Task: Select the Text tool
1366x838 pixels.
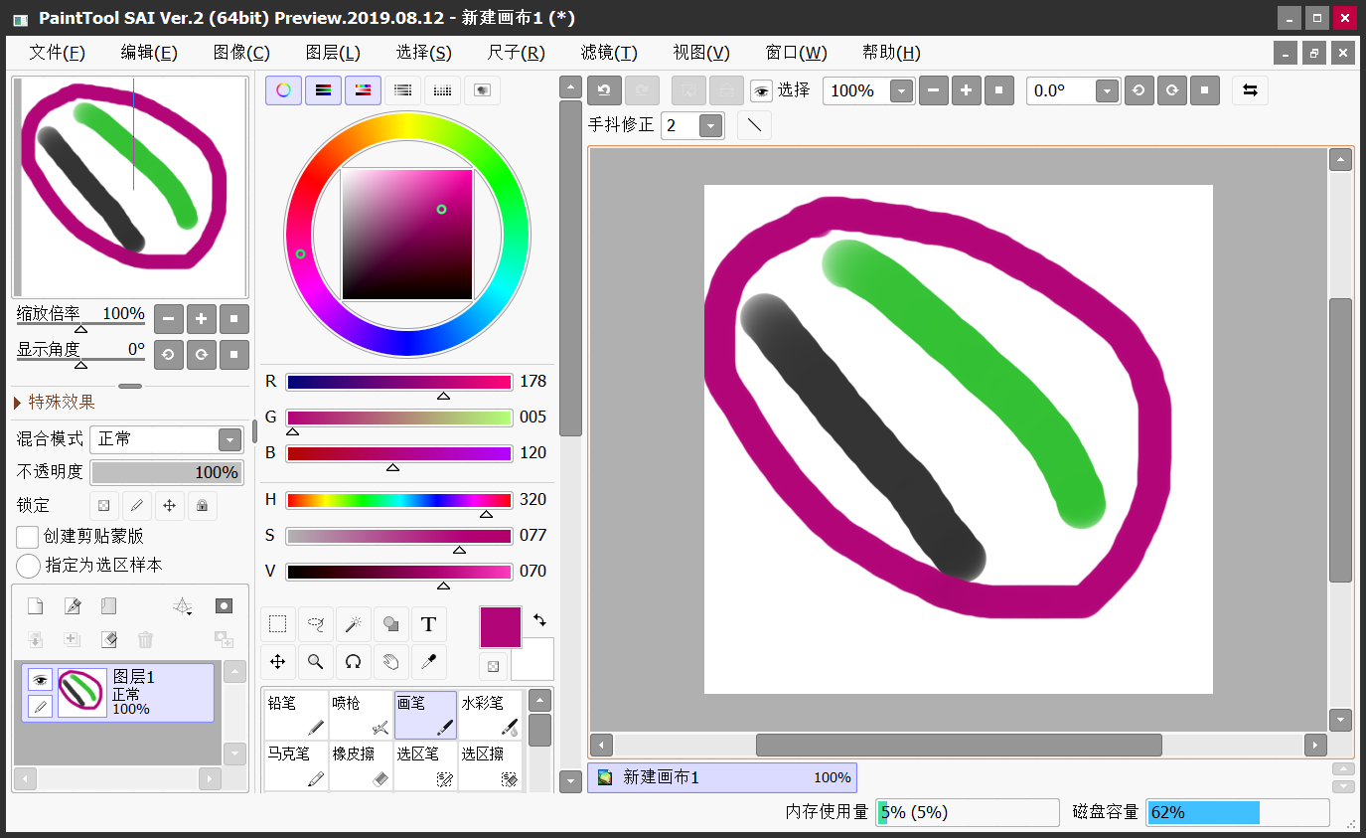Action: (x=428, y=624)
